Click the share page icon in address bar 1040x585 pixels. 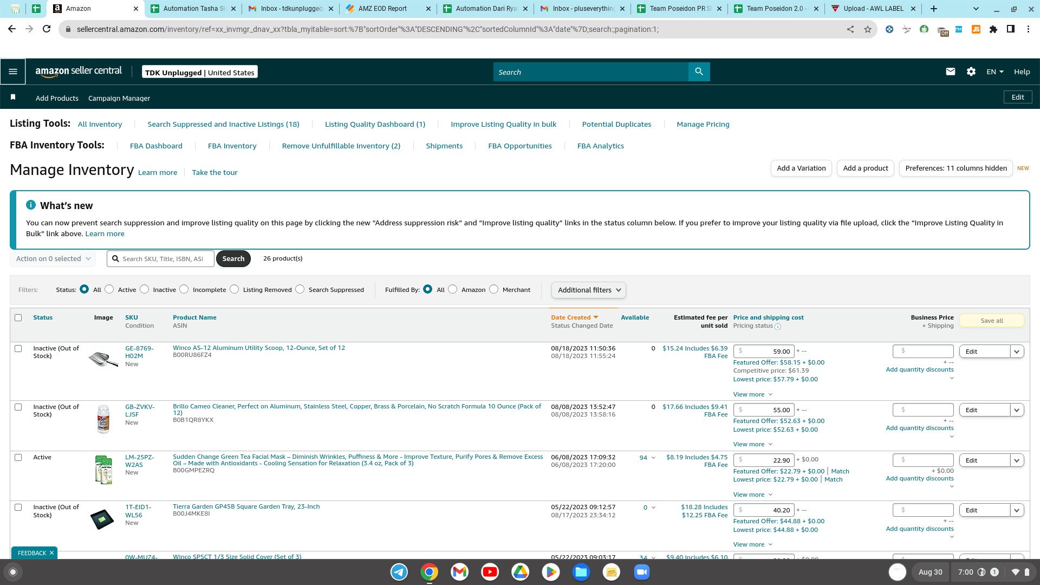click(850, 29)
